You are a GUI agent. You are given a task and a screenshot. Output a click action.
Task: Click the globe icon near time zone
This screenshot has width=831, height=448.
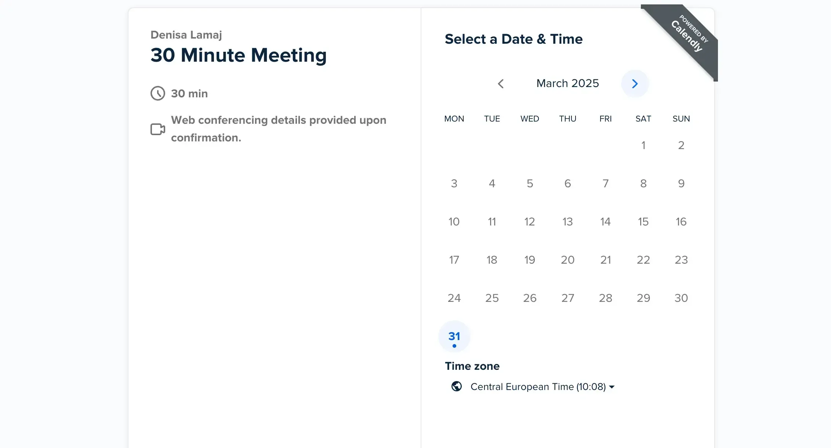(x=456, y=387)
